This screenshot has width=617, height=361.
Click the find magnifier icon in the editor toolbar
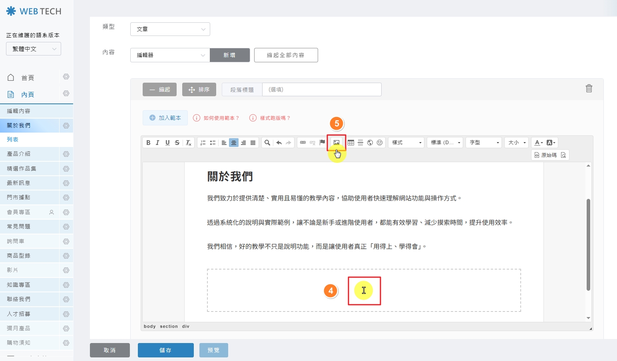click(267, 143)
